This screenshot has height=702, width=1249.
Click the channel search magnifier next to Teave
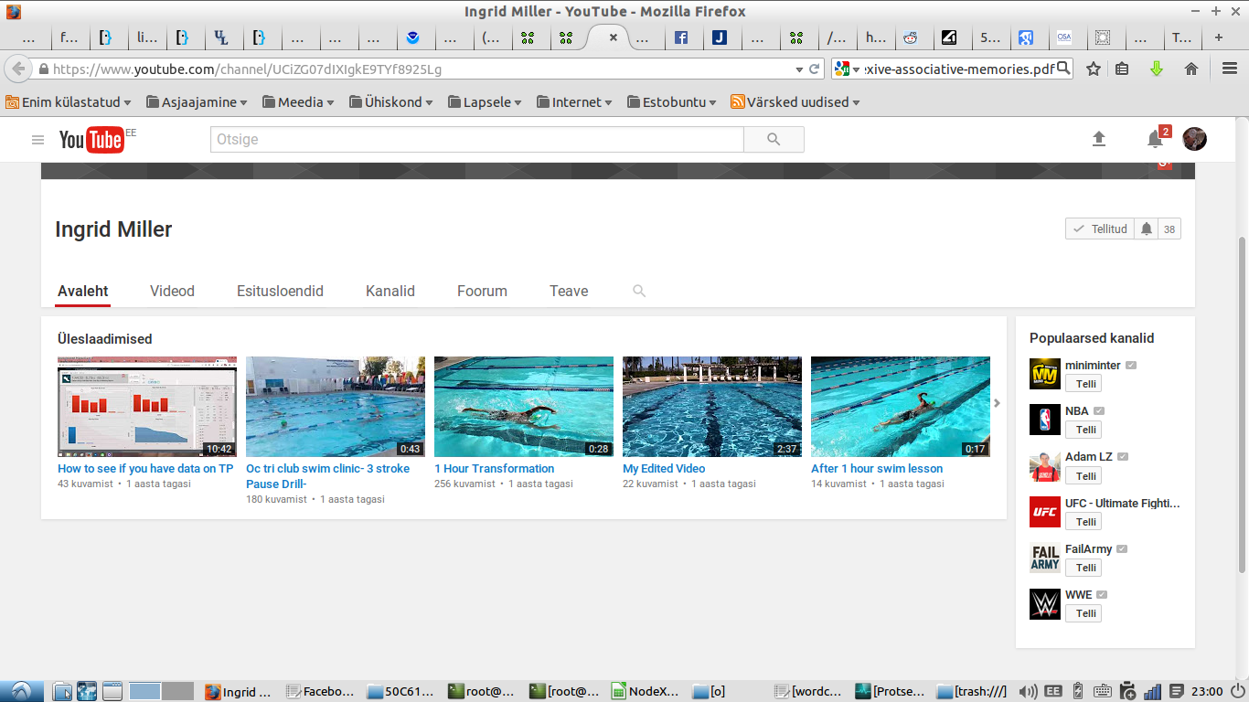coord(639,291)
